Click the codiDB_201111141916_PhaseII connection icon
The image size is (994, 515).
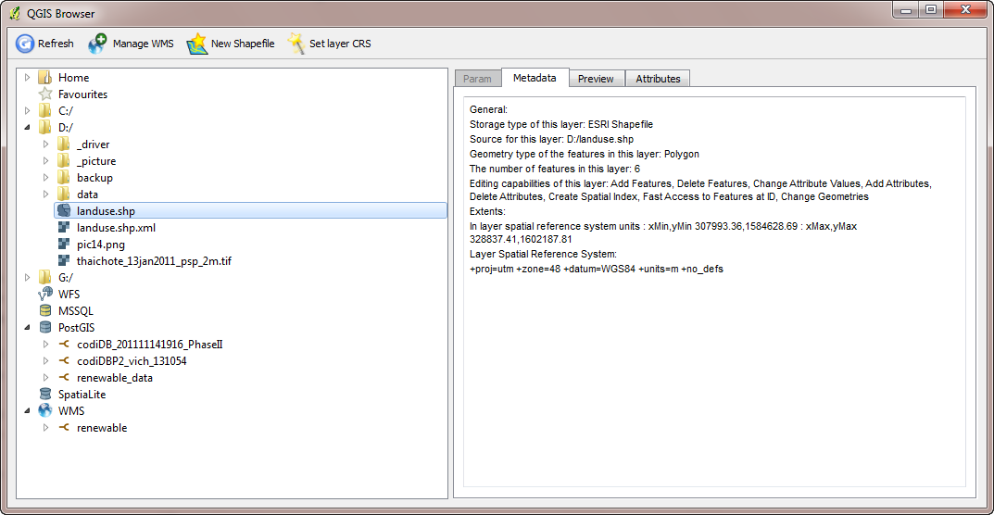point(63,344)
